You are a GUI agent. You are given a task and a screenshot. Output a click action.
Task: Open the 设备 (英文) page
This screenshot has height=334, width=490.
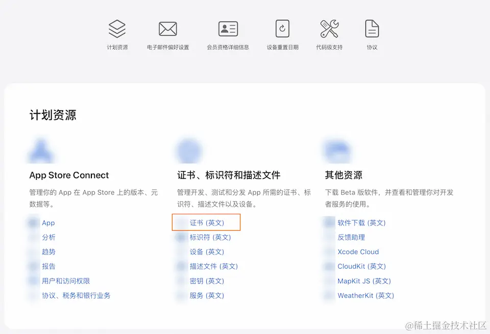[x=206, y=252]
